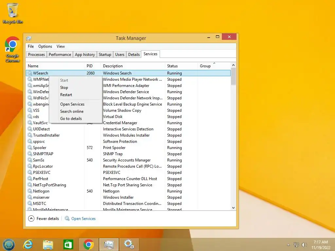Click the gear icon next to MSDTC
The height and width of the screenshot is (251, 335).
click(x=30, y=203)
